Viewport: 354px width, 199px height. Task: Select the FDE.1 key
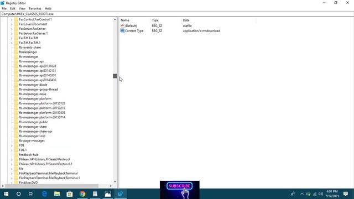click(23, 150)
